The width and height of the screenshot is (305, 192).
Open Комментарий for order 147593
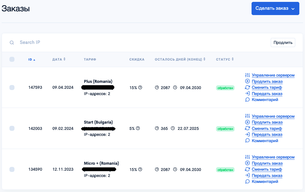(x=265, y=99)
